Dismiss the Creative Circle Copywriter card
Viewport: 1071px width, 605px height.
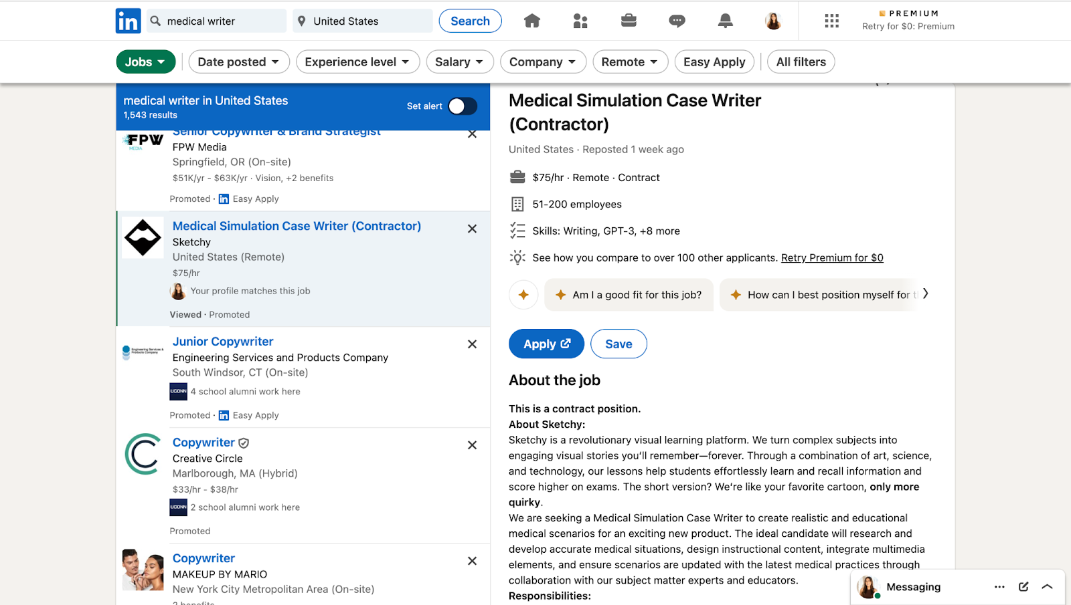coord(472,445)
